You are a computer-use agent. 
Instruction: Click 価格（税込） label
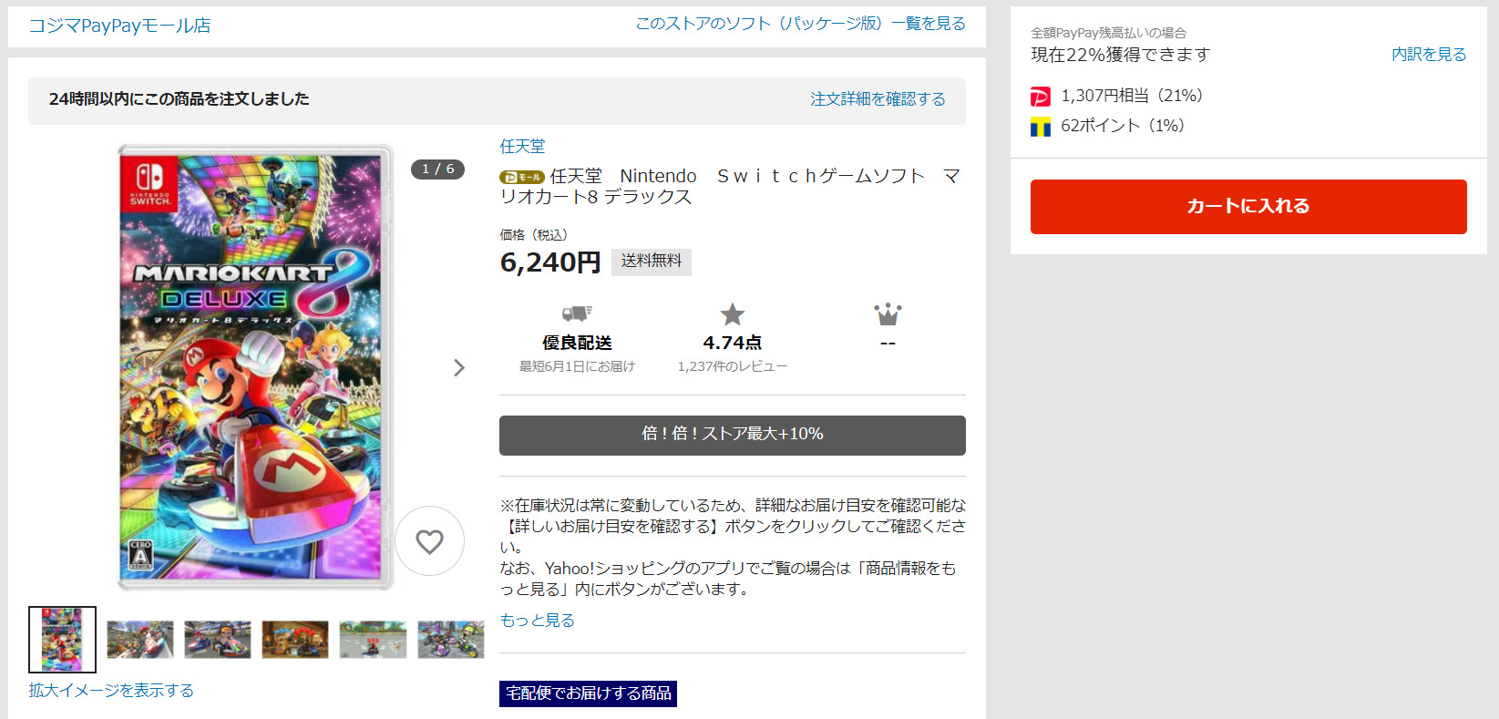tap(534, 235)
